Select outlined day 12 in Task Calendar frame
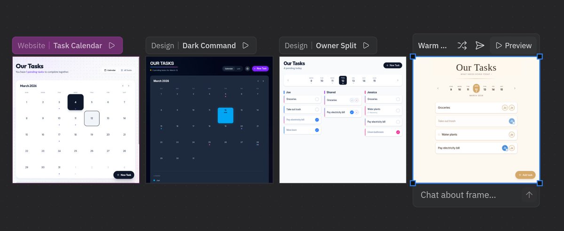The width and height of the screenshot is (564, 231). pyautogui.click(x=92, y=118)
